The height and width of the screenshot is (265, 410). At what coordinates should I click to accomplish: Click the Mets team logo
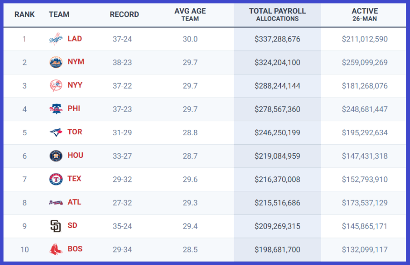(56, 62)
